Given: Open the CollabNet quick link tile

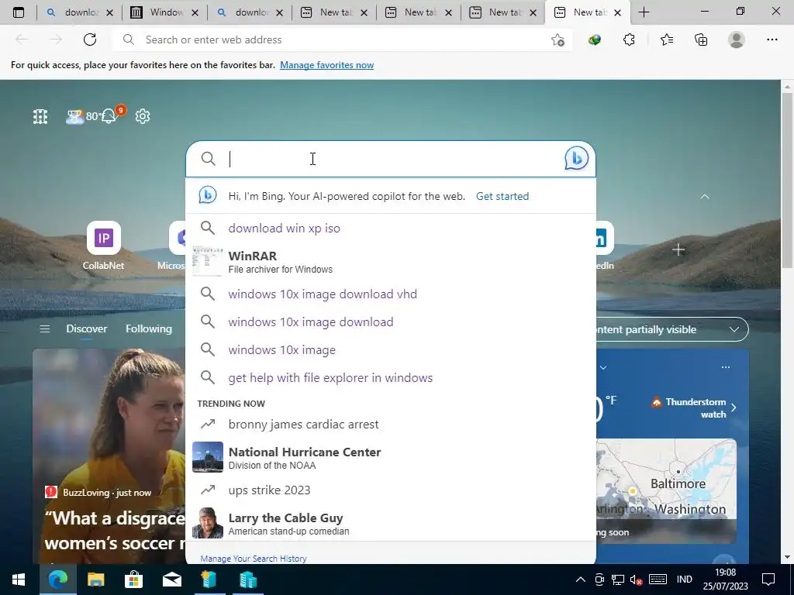Looking at the screenshot, I should pos(103,246).
